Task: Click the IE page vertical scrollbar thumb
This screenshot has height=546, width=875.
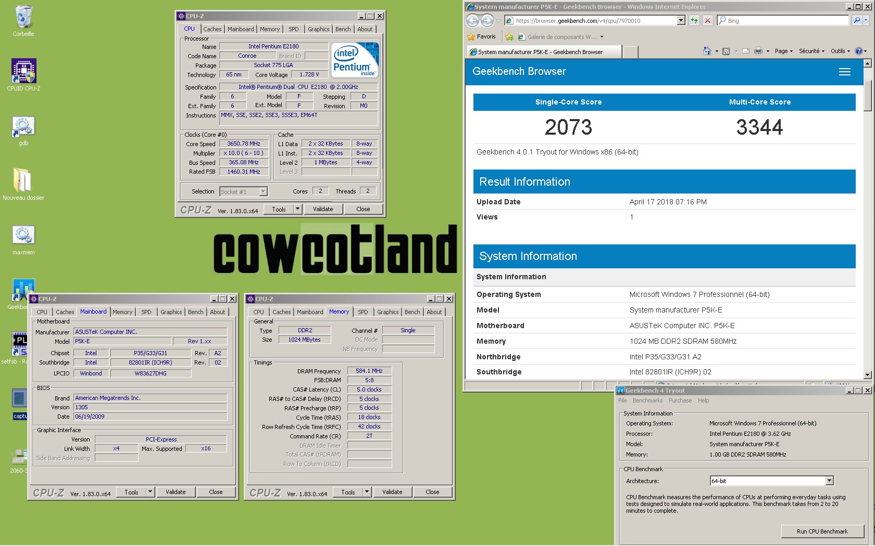Action: 867,95
